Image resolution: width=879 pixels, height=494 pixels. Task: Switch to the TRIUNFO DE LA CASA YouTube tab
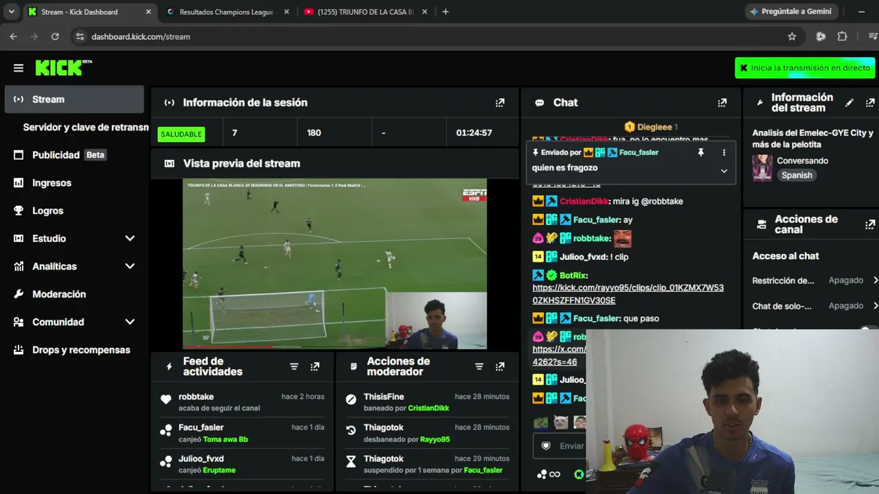[x=365, y=12]
